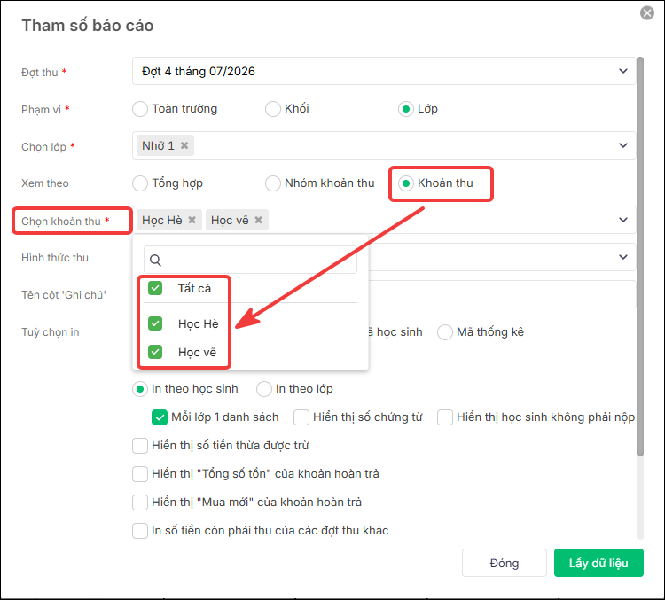Click the Tên cột 'Ghi chú' text field
Screen dimensions: 665x600
point(502,294)
